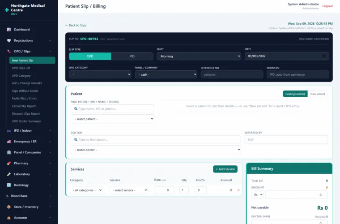The width and height of the screenshot is (340, 224).
Task: Switch to New patient mode
Action: [x=318, y=94]
